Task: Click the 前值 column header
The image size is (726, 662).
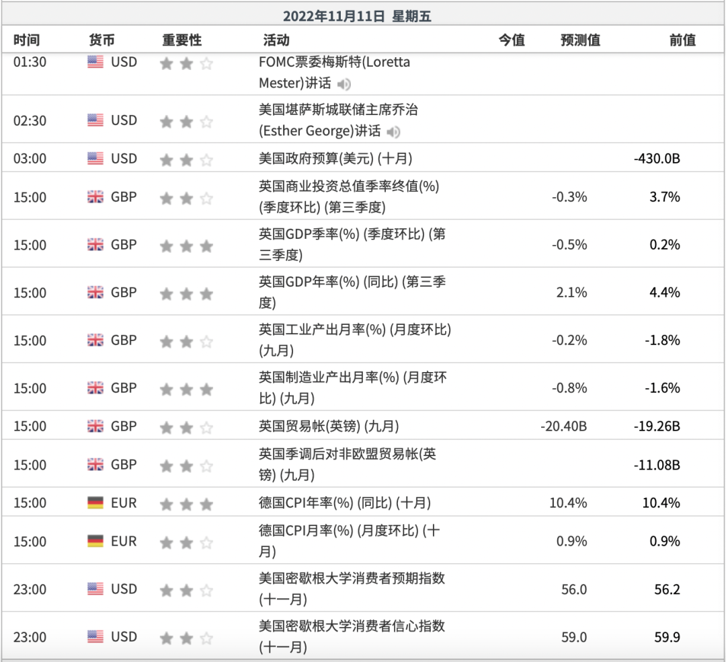Action: tap(683, 40)
